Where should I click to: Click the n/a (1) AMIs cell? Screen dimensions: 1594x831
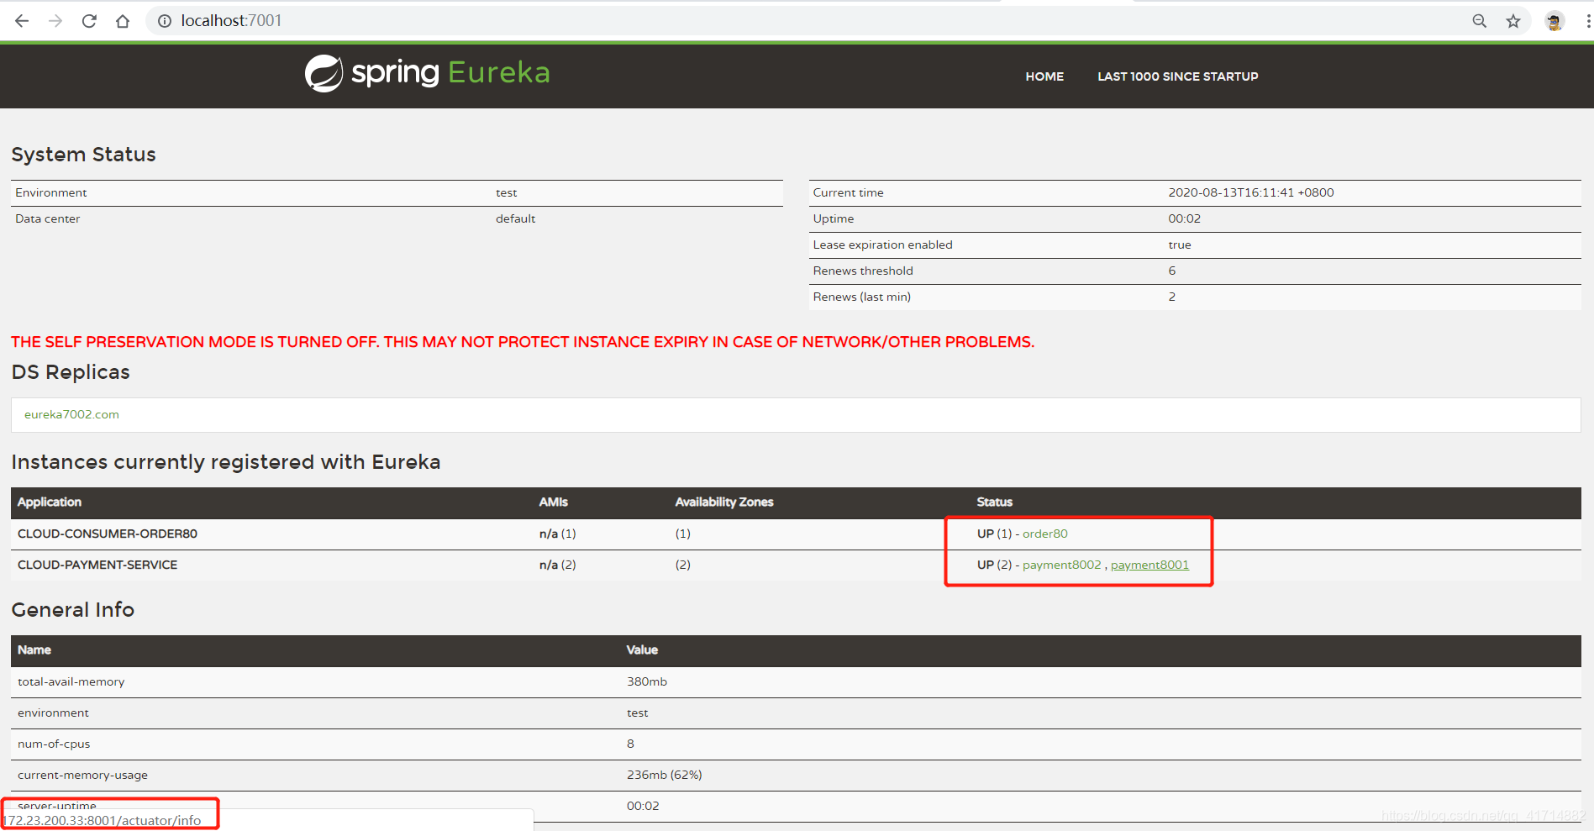(557, 534)
